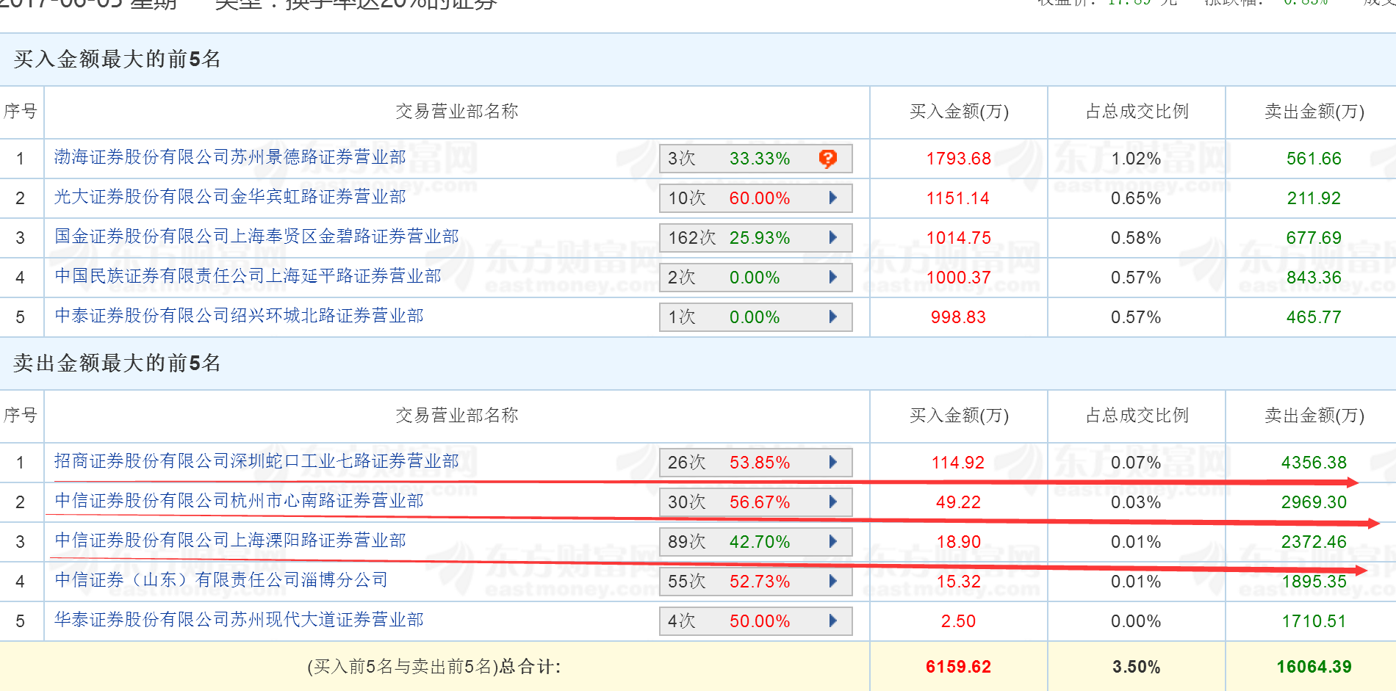Click the 4次 50.00% stats box
The image size is (1396, 691).
coord(756,621)
